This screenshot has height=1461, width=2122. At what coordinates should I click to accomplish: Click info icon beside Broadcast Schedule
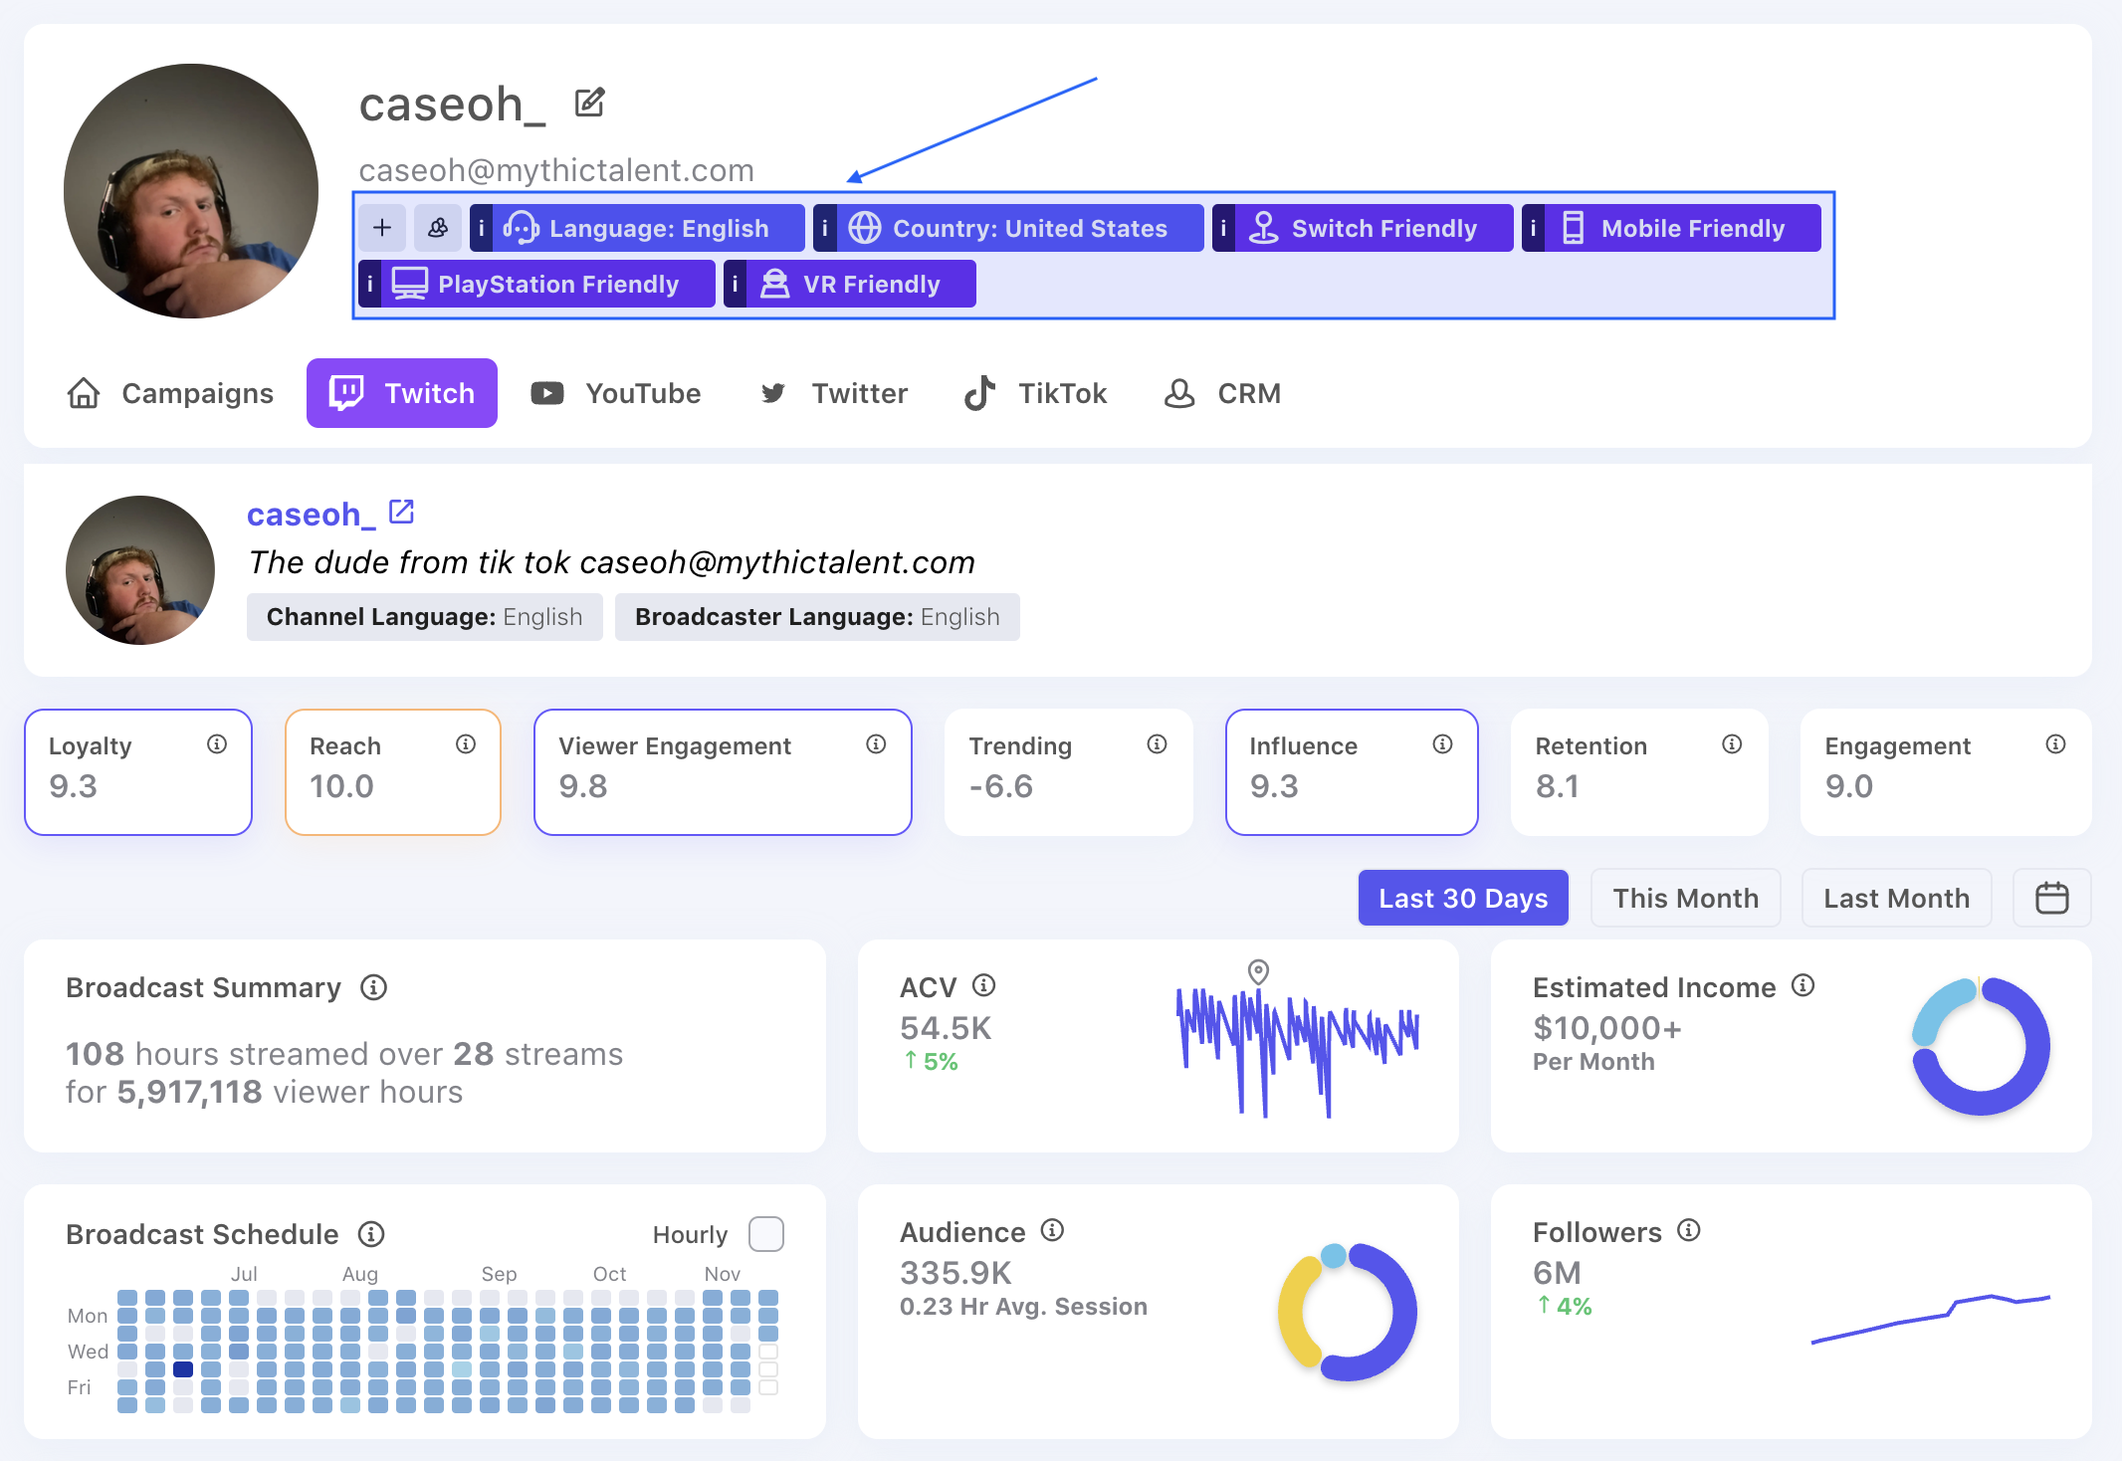(371, 1234)
